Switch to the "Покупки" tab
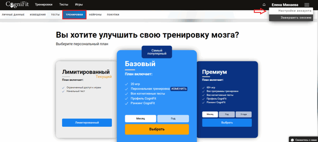Screen dimensions: 318x142 [x=113, y=15]
